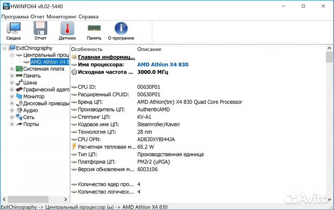This screenshot has width=334, height=210.
Task: Maximize the HWiNFO64 window
Action: click(303, 6)
